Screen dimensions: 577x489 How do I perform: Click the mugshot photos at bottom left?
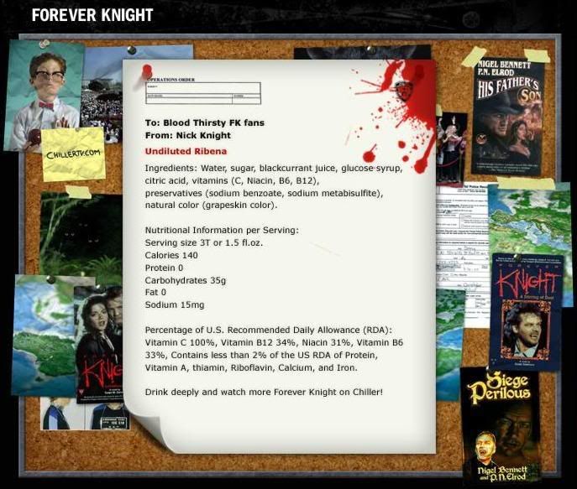click(85, 414)
